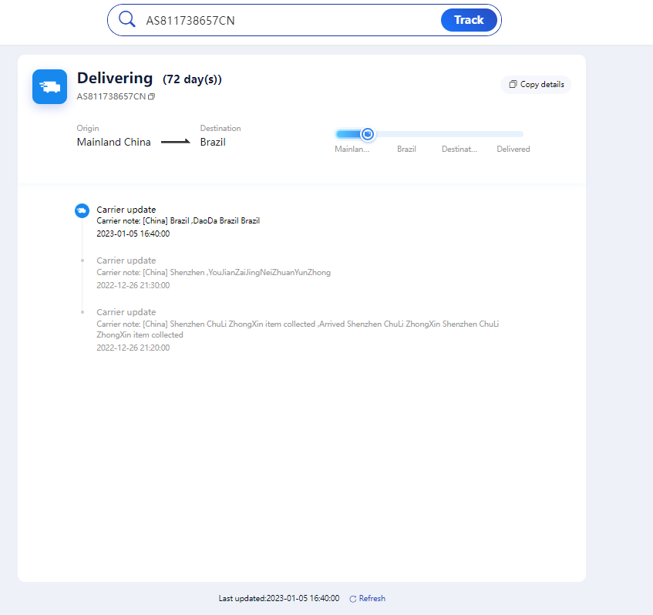Click the Brazil stage label under progress bar
Image resolution: width=653 pixels, height=615 pixels.
[406, 149]
